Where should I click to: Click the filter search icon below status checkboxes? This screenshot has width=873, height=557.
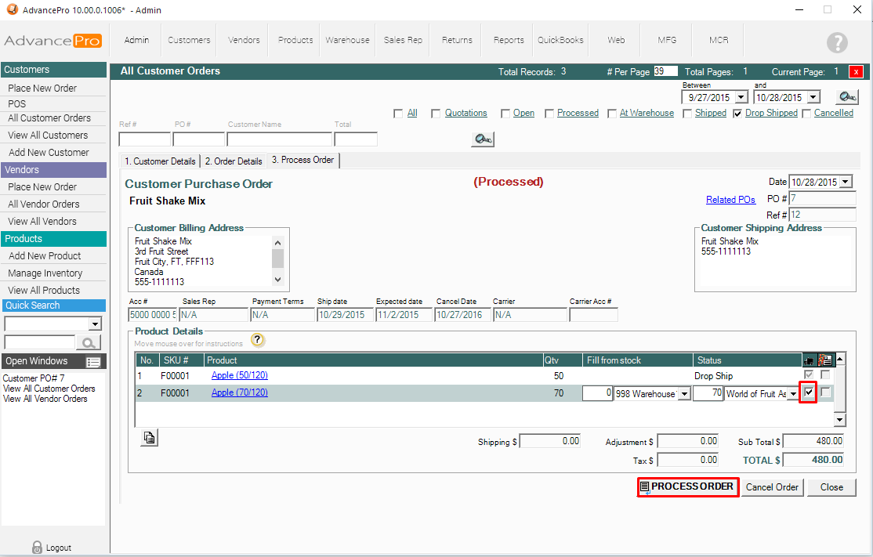point(482,139)
